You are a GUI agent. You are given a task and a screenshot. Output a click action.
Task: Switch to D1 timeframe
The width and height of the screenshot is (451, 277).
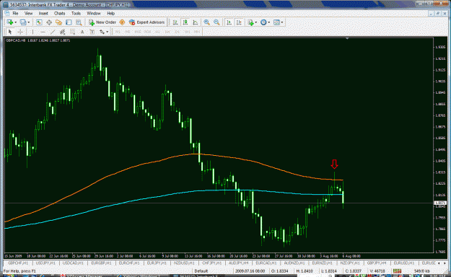pyautogui.click(x=178, y=32)
